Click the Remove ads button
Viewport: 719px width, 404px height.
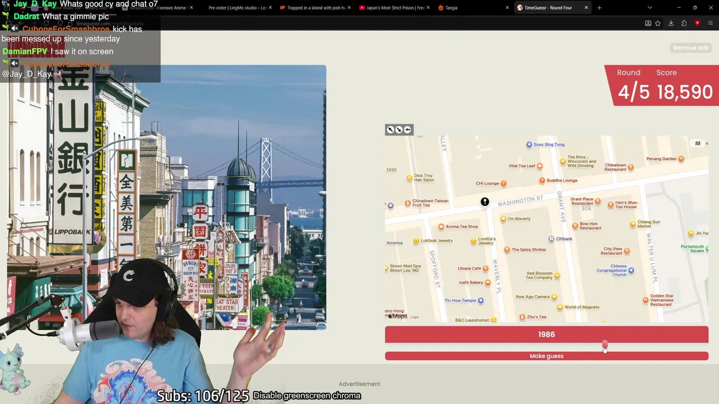(690, 48)
